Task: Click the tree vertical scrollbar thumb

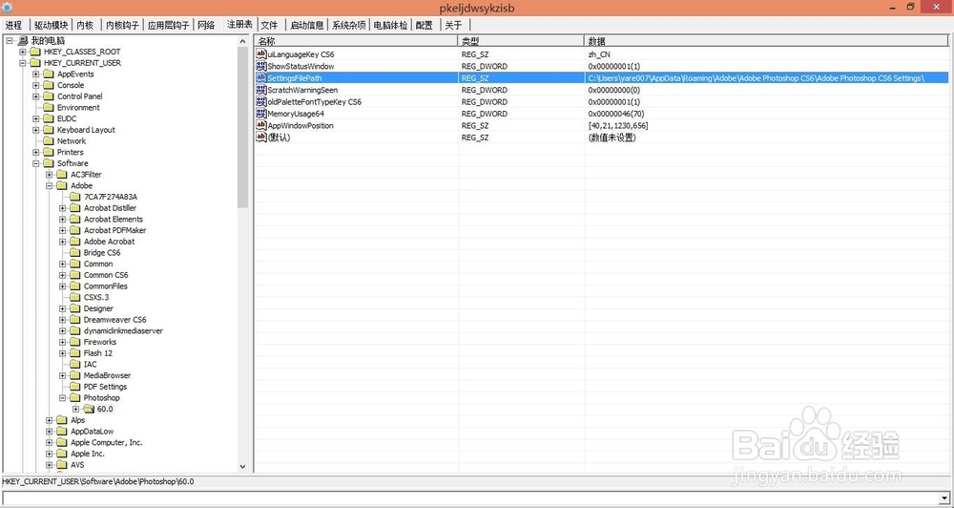Action: 242,127
